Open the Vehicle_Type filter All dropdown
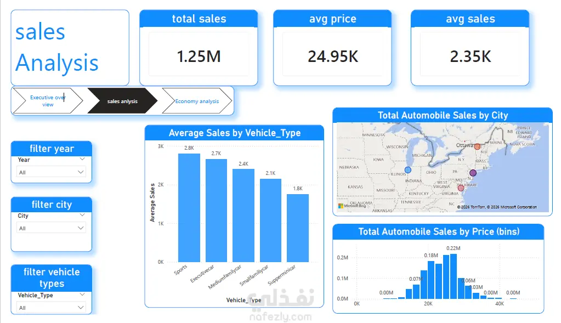 coord(52,307)
